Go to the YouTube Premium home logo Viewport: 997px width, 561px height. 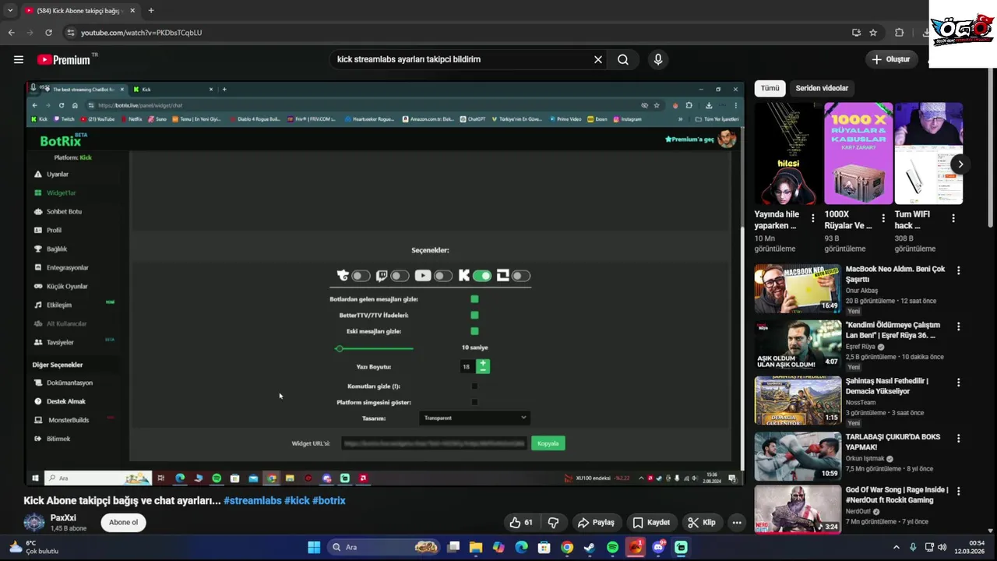(64, 59)
